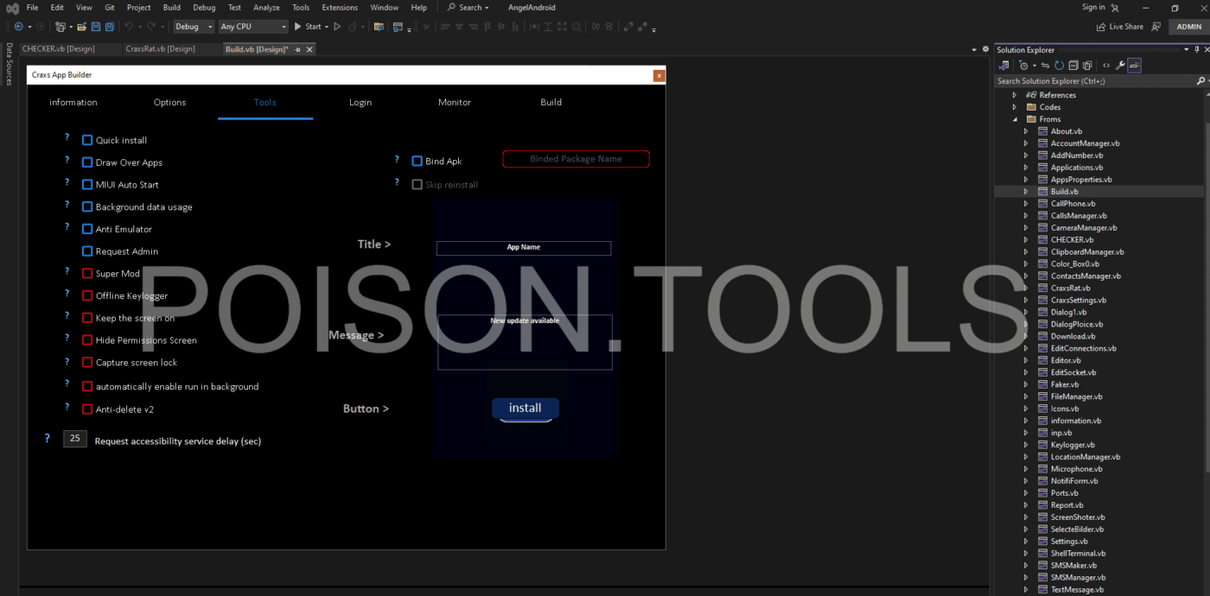This screenshot has height=596, width=1210.
Task: Click the install button in the preview
Action: 525,408
